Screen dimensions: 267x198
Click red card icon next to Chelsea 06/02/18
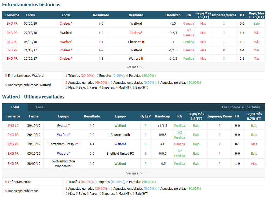tap(143, 42)
